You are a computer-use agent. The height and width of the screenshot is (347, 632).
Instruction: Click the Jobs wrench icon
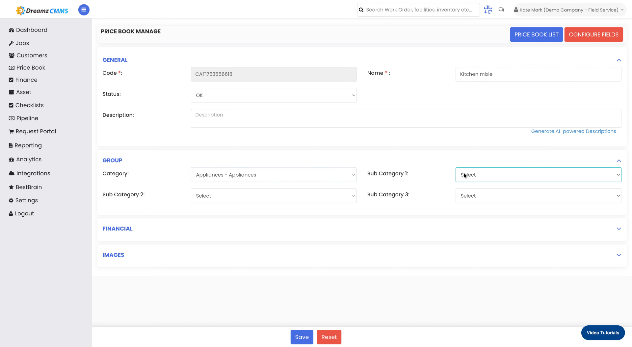11,43
